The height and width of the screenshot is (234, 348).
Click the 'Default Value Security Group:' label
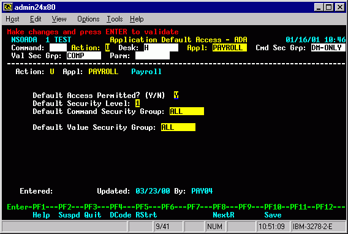pos(94,127)
